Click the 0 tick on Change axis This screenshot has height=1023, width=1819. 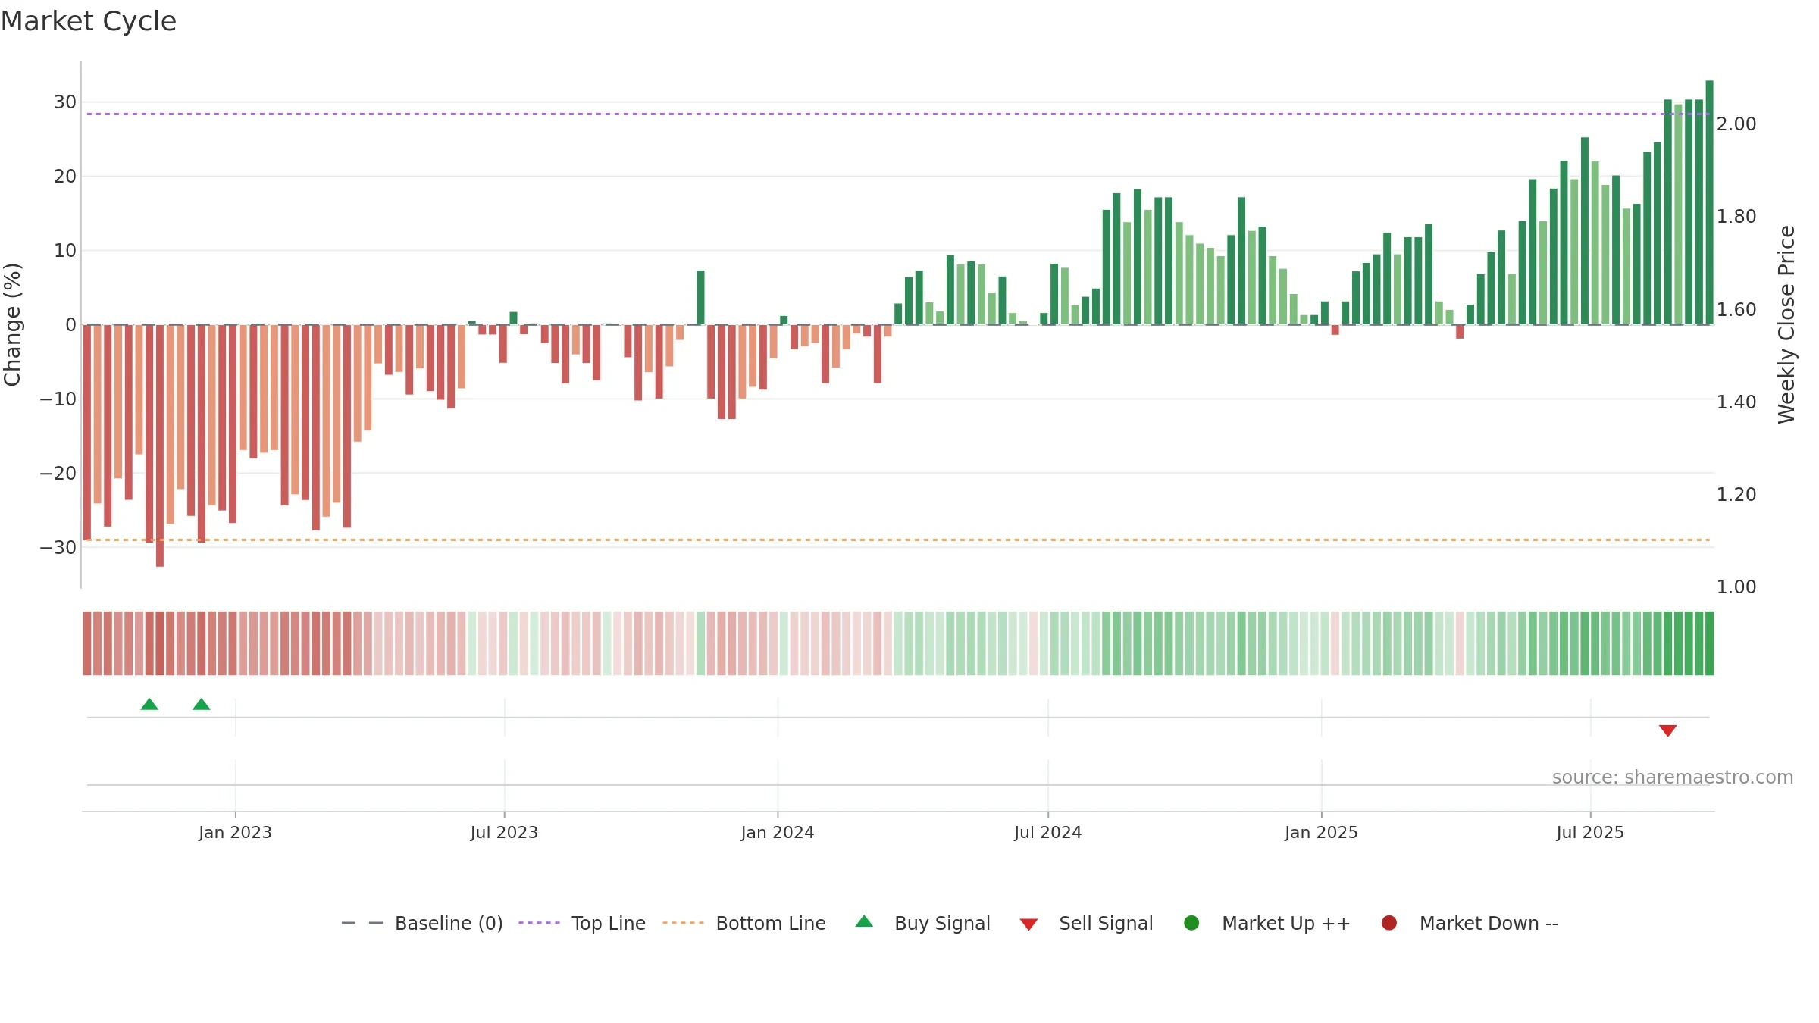(x=70, y=325)
